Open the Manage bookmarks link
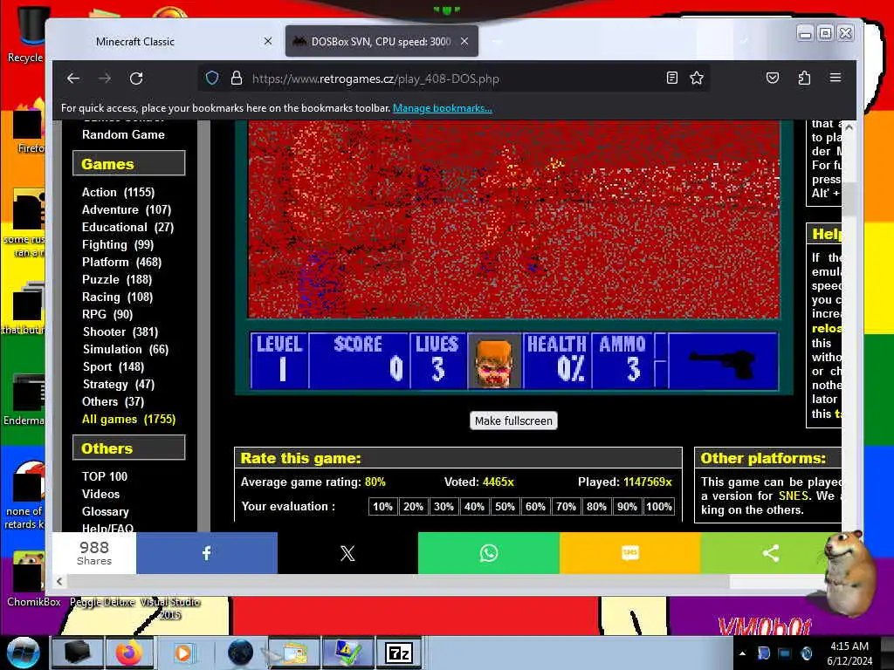Image resolution: width=894 pixels, height=670 pixels. (x=442, y=108)
